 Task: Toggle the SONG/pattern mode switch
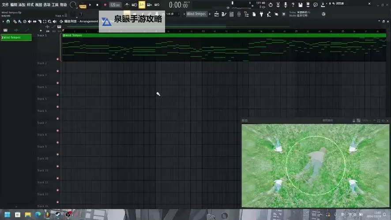click(83, 6)
